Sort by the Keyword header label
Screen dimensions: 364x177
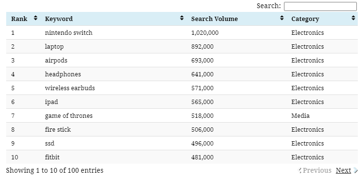pyautogui.click(x=59, y=19)
